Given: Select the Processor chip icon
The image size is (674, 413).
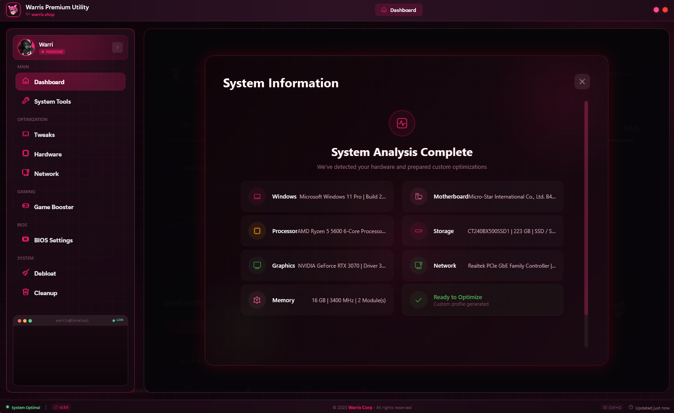Looking at the screenshot, I should coord(257,231).
